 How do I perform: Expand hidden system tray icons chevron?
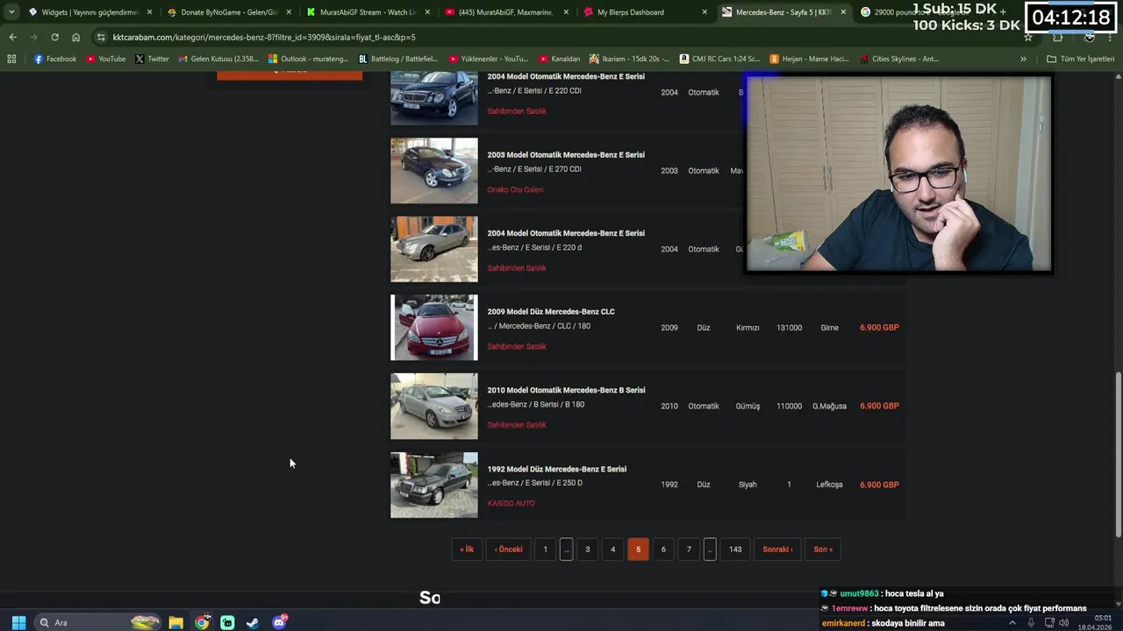pos(1012,622)
